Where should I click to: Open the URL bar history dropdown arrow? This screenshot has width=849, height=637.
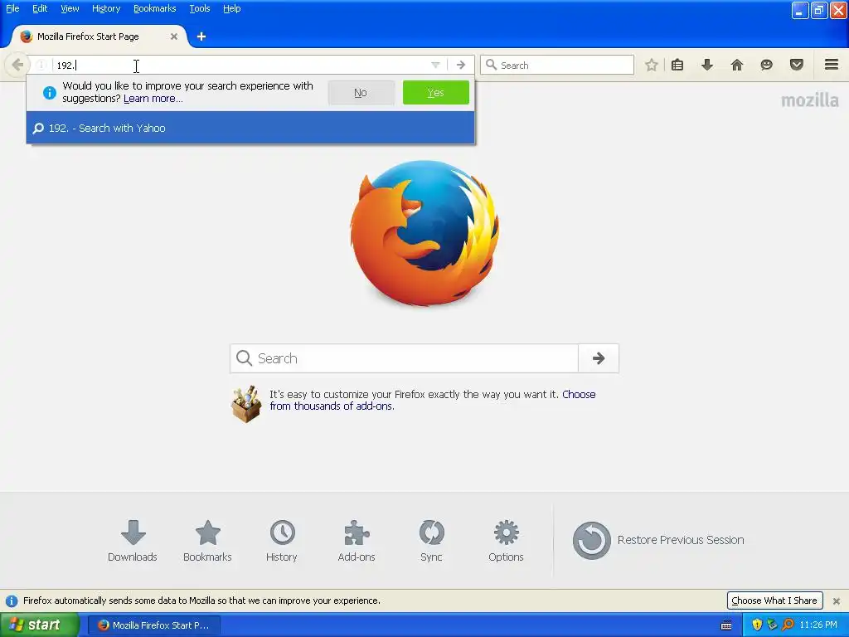click(x=435, y=65)
